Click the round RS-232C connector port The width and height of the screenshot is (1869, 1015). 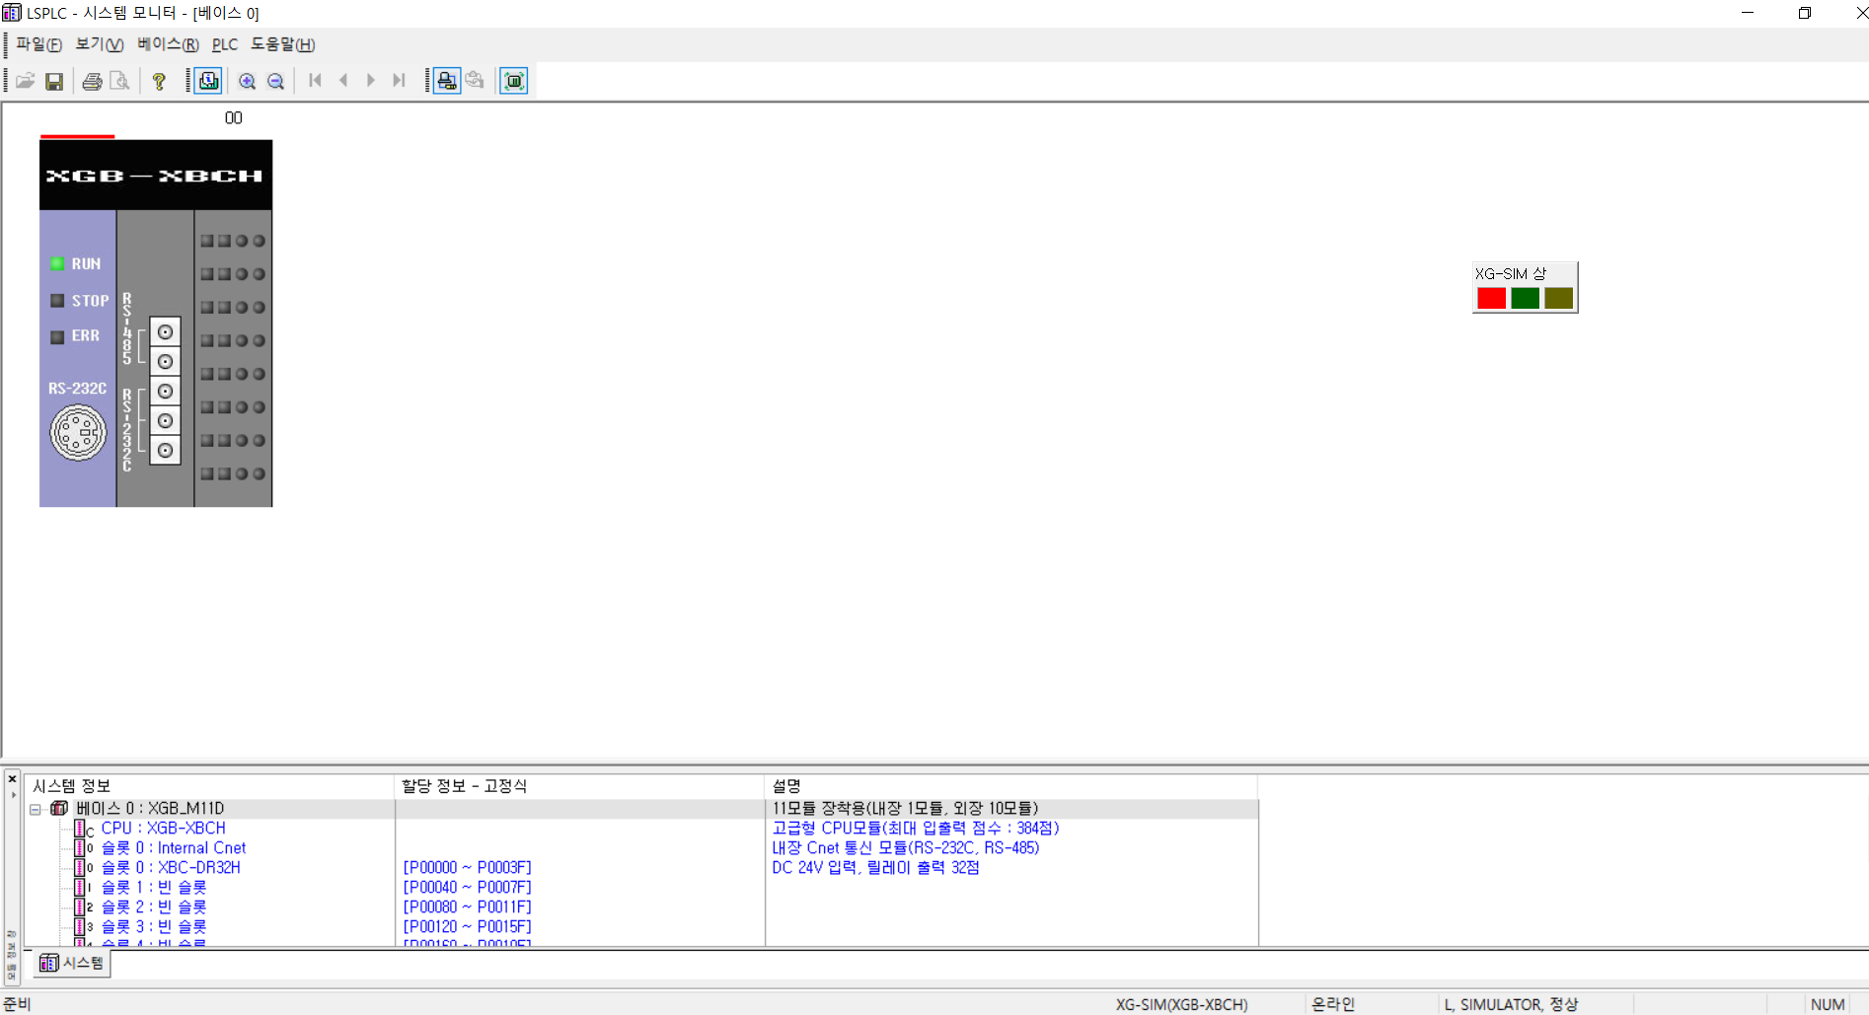coord(78,432)
